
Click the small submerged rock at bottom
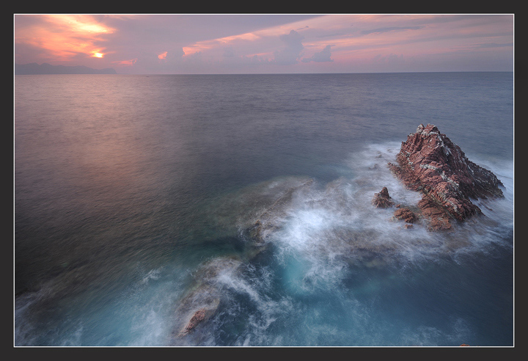(x=196, y=320)
